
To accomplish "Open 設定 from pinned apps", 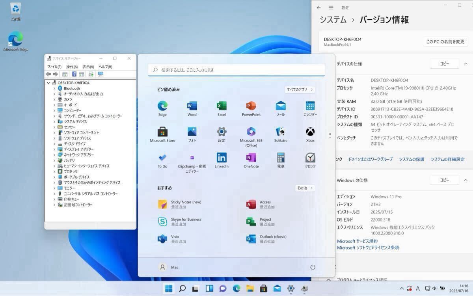I will tap(222, 135).
